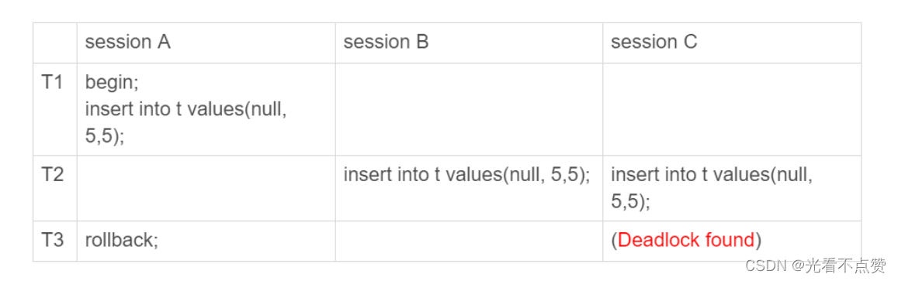Click the empty session B cell at T1
This screenshot has height=281, width=898.
(x=469, y=109)
